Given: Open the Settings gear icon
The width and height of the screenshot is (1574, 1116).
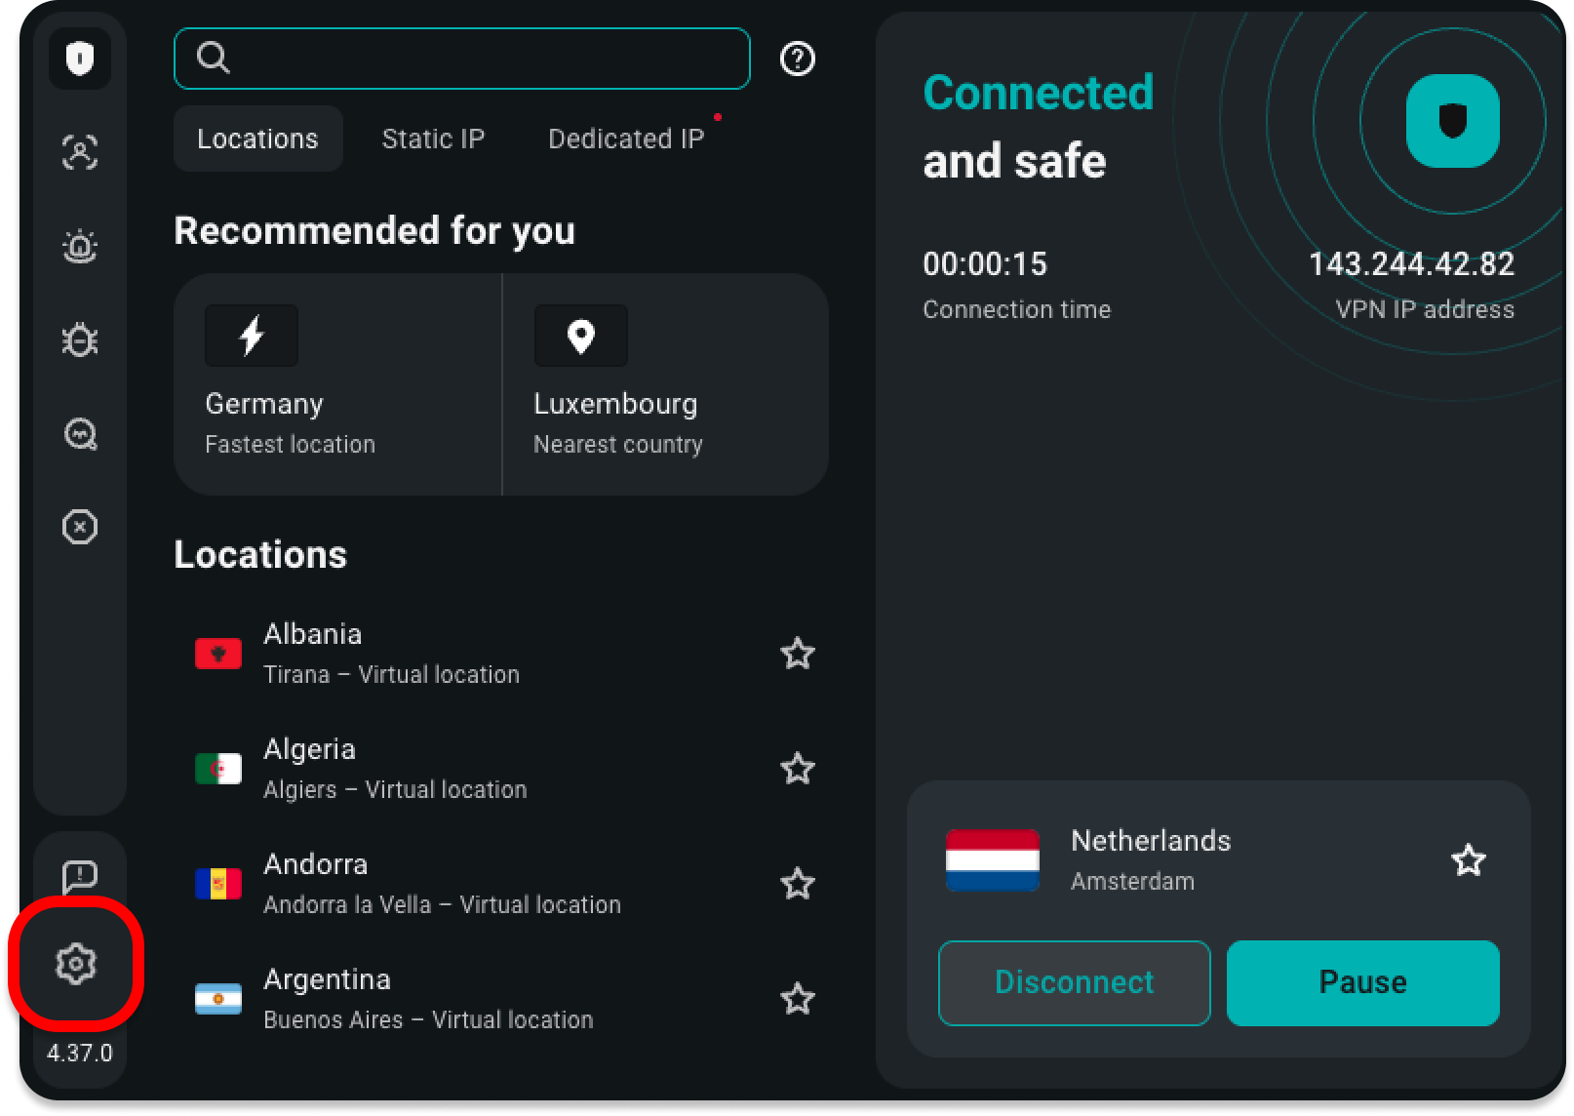Looking at the screenshot, I should click(76, 964).
